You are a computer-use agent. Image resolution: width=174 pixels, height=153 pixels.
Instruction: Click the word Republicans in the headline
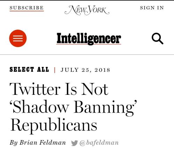pyautogui.click(x=54, y=126)
